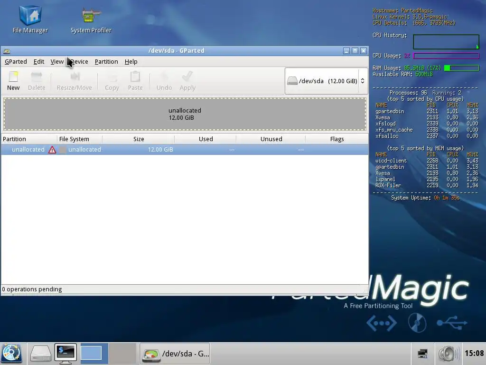Click the hard drive icon in the taskbar
This screenshot has height=365, width=486.
tap(41, 354)
